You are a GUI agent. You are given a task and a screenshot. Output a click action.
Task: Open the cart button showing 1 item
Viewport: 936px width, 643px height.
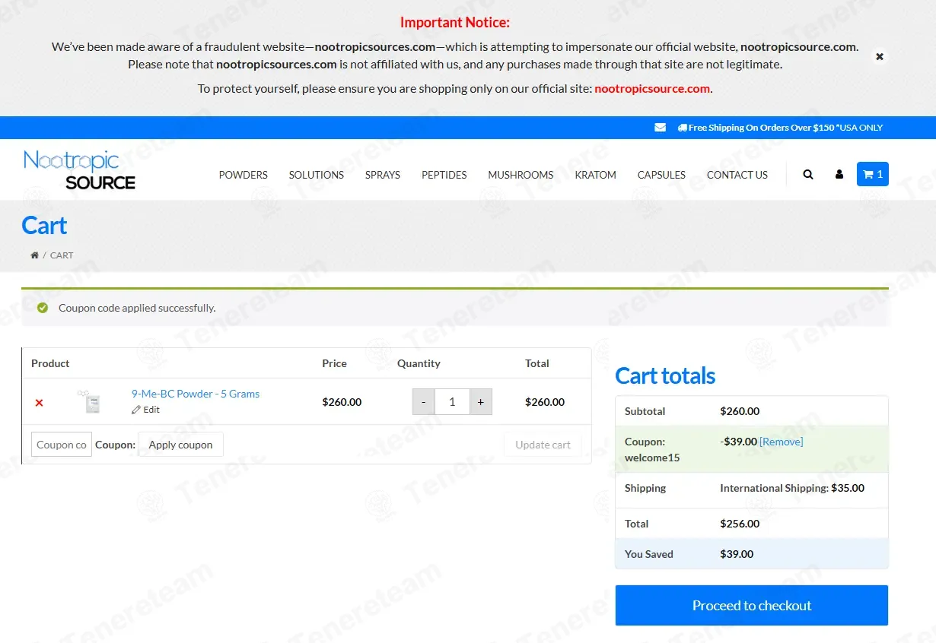coord(873,174)
